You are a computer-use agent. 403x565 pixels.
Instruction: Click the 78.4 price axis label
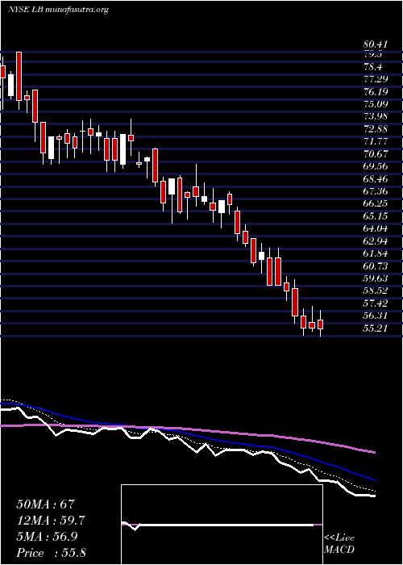tap(372, 67)
